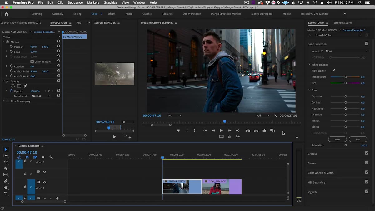Switch to the Editing workspace tab
Viewport: 375px width, 211px height.
[x=77, y=14]
